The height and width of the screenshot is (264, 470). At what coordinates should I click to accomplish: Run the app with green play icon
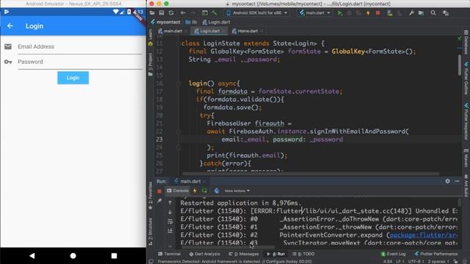[340, 13]
